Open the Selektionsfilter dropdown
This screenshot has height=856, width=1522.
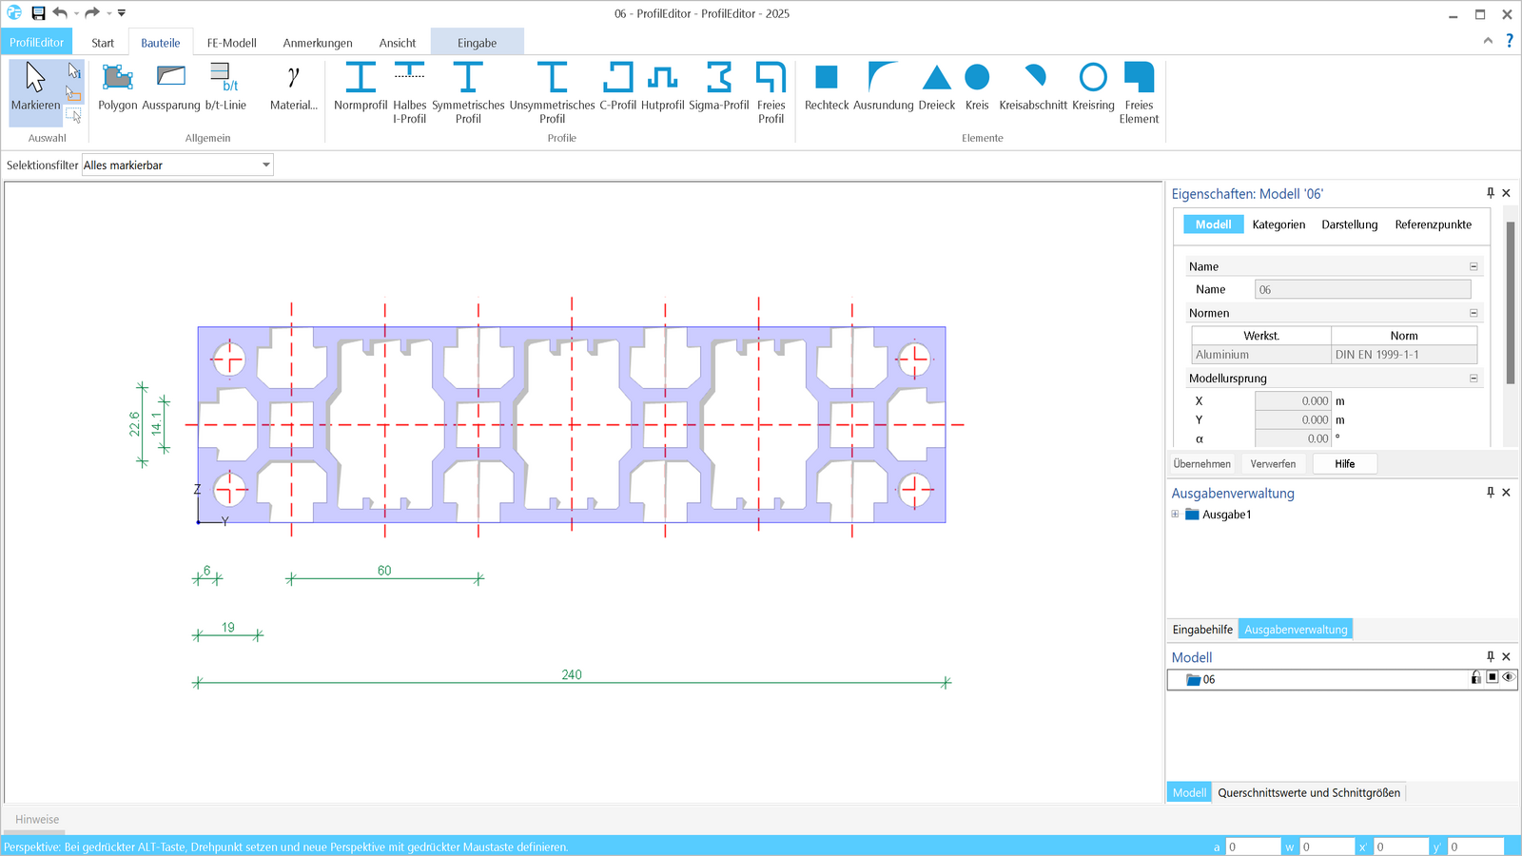[266, 165]
